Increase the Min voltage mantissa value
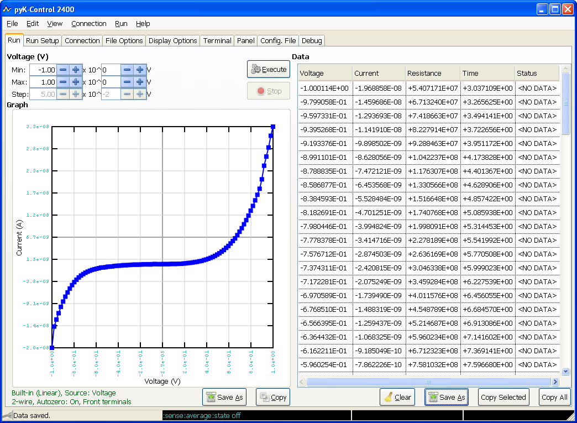 pos(75,70)
